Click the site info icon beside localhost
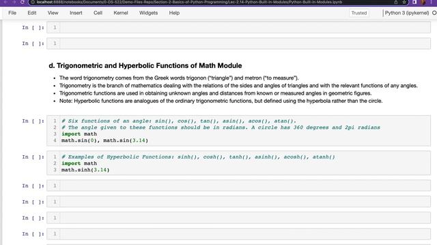The height and width of the screenshot is (245, 437). click(33, 2)
